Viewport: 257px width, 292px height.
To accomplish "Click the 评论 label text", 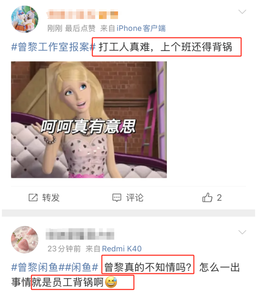I will 135,198.
